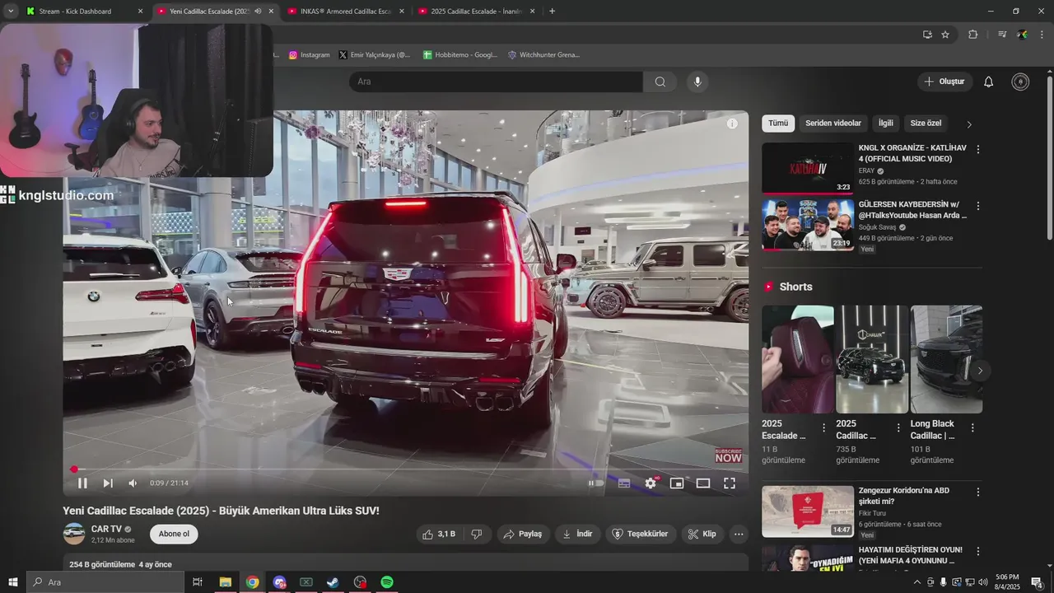Open options for KNGL X ORGANİZE video

pos(978,150)
